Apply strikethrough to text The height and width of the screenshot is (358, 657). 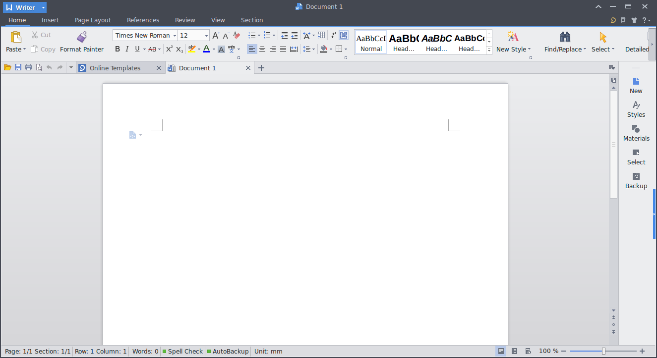pos(152,49)
